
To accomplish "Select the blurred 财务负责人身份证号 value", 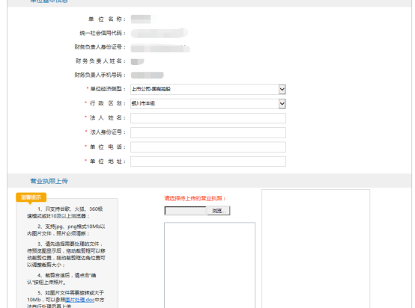I will 160,49.
